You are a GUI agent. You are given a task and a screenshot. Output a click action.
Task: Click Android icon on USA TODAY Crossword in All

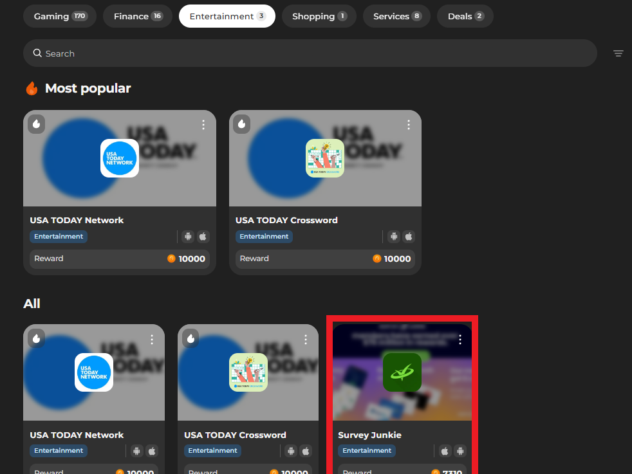(291, 451)
